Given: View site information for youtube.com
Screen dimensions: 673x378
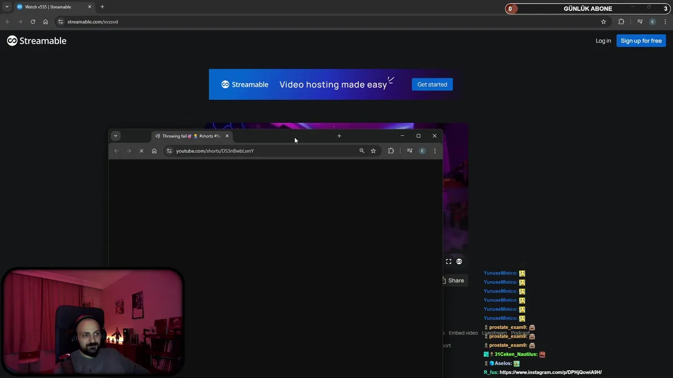Looking at the screenshot, I should click(169, 151).
